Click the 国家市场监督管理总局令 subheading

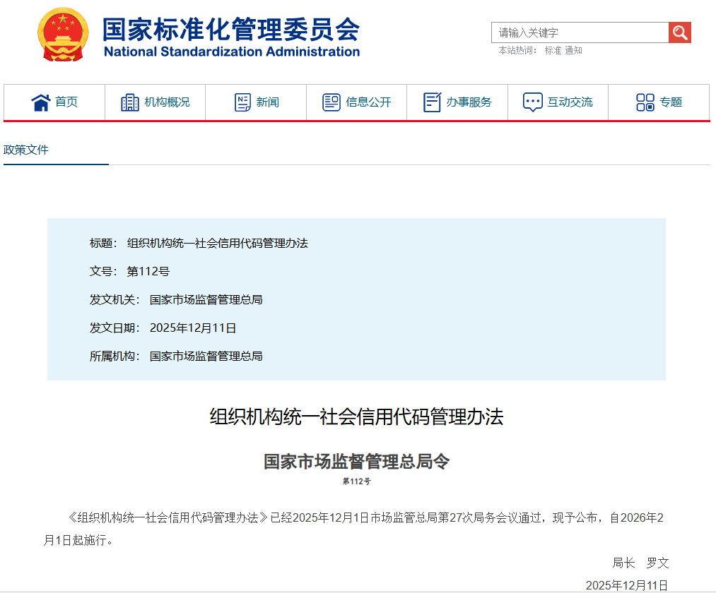(x=357, y=462)
